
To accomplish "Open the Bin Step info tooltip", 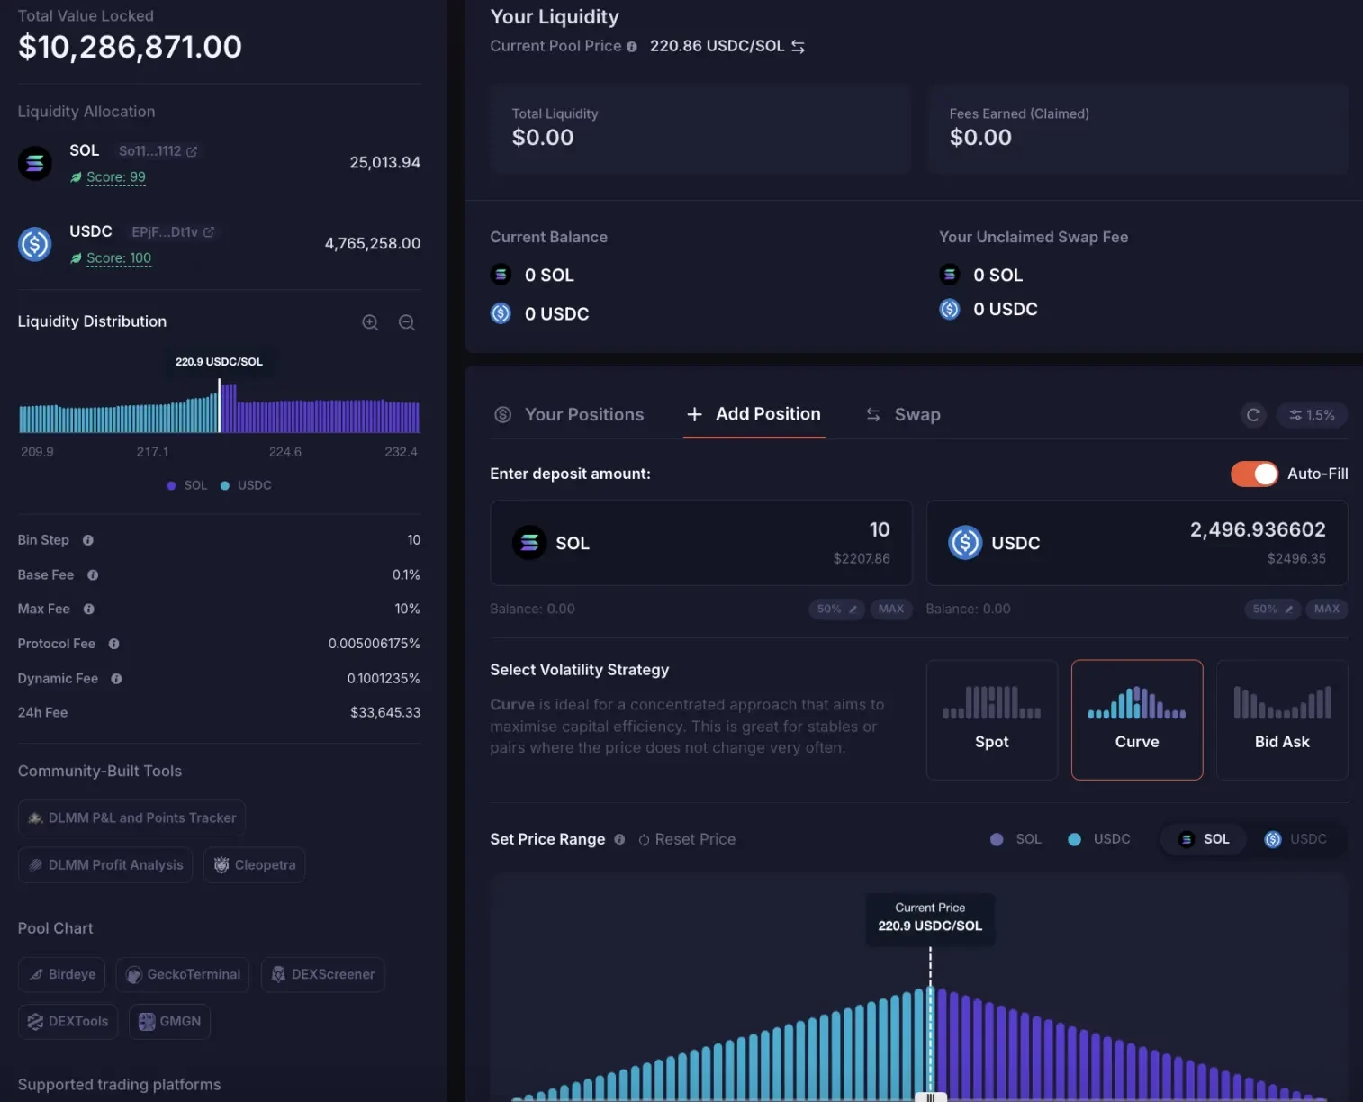I will 87,540.
